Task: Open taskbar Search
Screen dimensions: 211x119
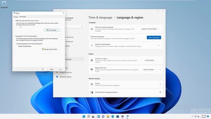Action: pos(89,116)
